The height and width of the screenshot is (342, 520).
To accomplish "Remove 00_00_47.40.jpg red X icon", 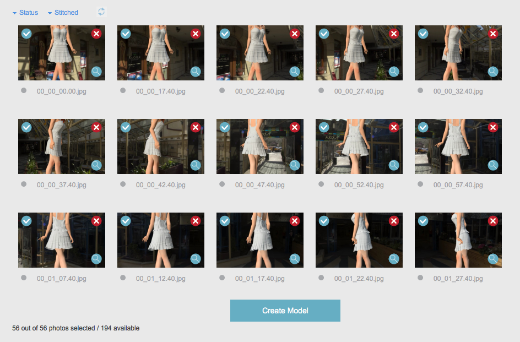I will pyautogui.click(x=295, y=127).
